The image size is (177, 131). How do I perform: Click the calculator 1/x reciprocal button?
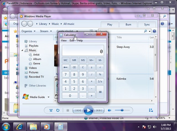click(100, 81)
